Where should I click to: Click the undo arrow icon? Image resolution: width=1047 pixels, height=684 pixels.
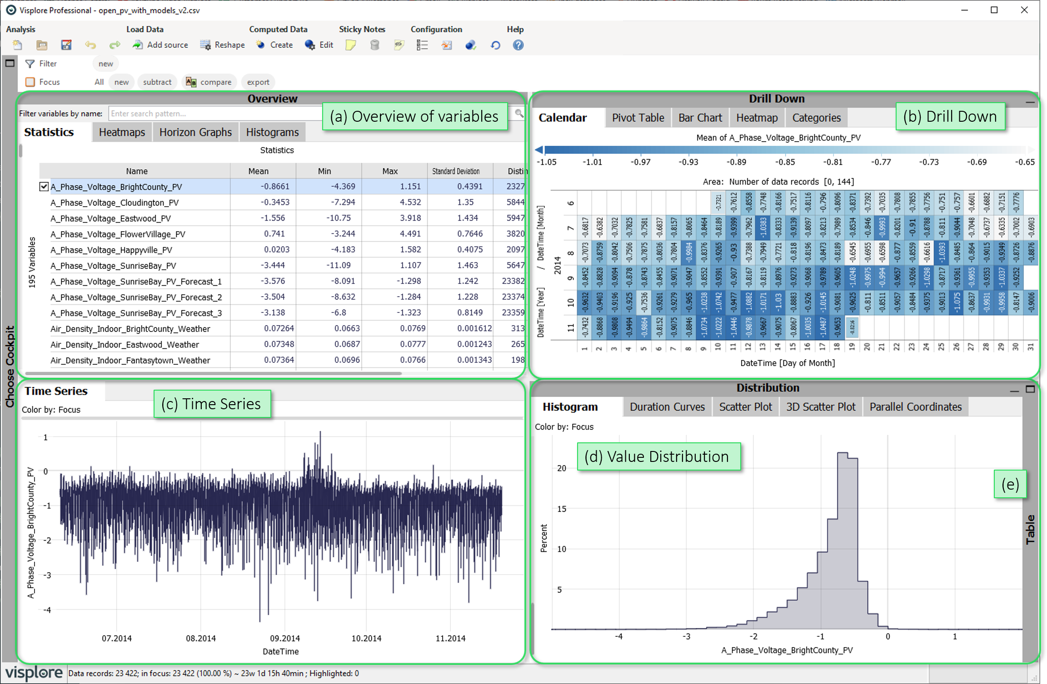(x=90, y=45)
